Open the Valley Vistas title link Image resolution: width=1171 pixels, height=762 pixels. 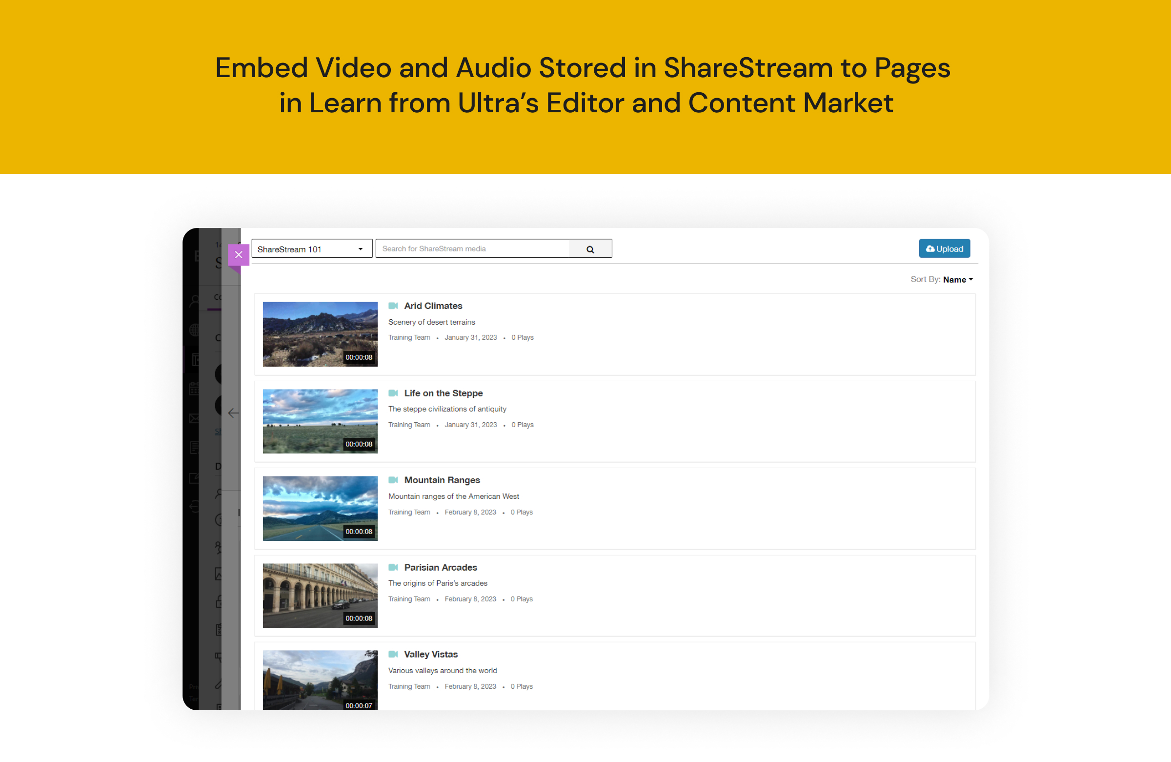(x=430, y=654)
